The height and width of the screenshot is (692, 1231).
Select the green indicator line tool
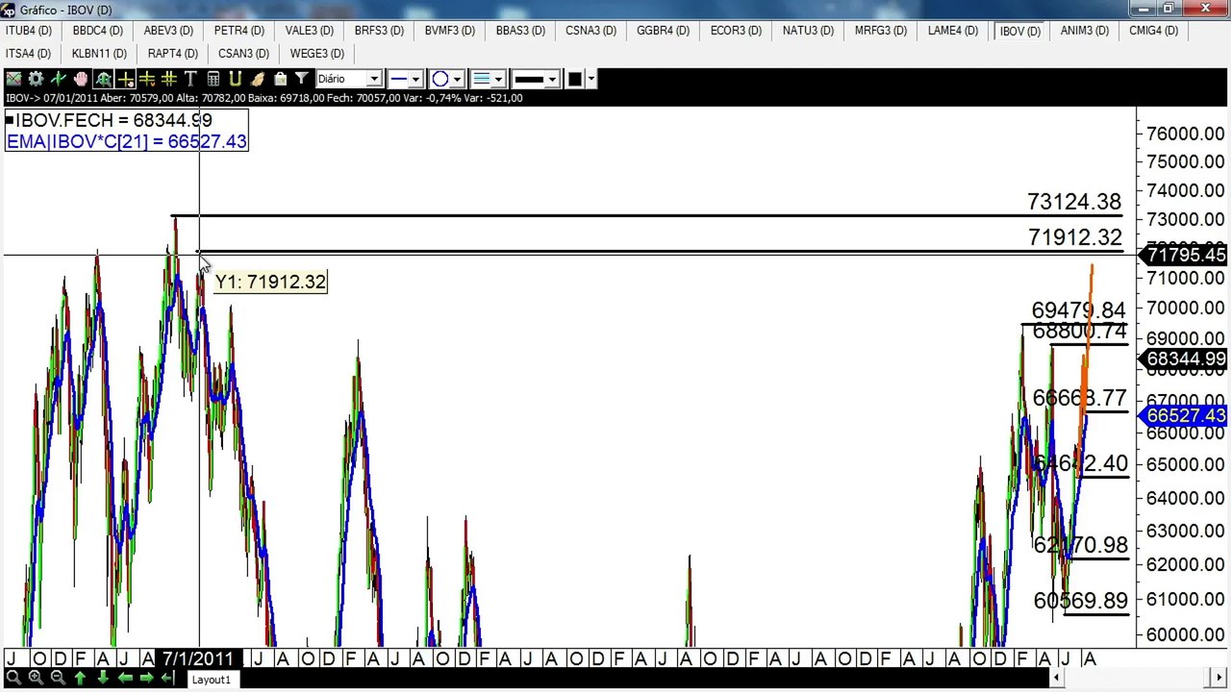(x=58, y=79)
